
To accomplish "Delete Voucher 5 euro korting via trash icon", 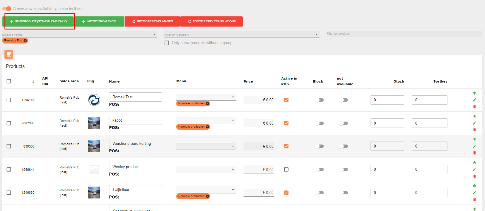I will (474, 153).
